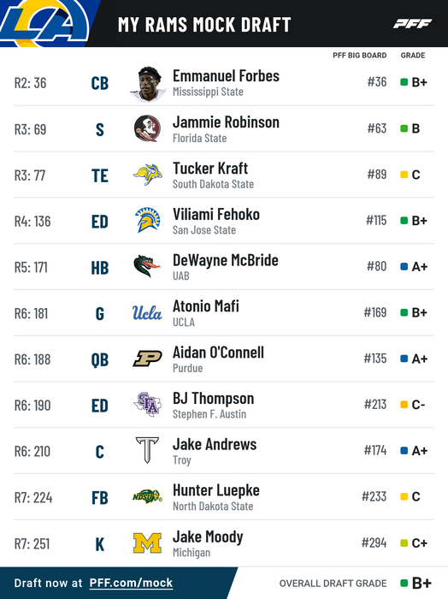Screen dimensions: 448x599
Task: Click the Michigan M logo
Action: click(148, 543)
